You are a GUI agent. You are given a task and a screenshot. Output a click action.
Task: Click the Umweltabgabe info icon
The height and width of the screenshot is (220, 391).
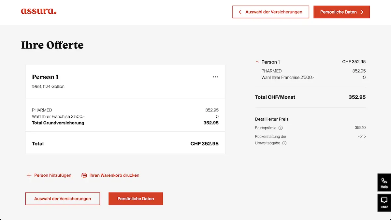pyautogui.click(x=284, y=143)
